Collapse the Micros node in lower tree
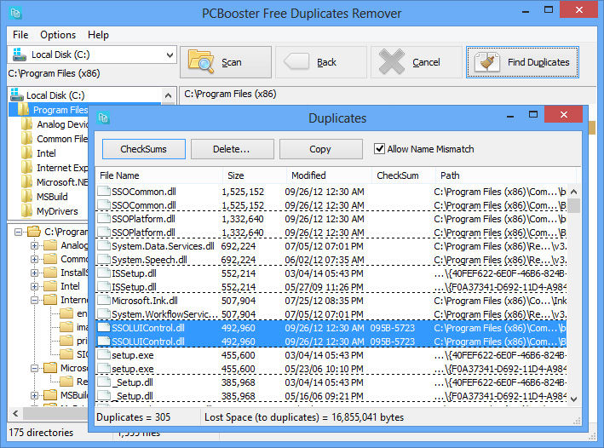 tap(34, 368)
